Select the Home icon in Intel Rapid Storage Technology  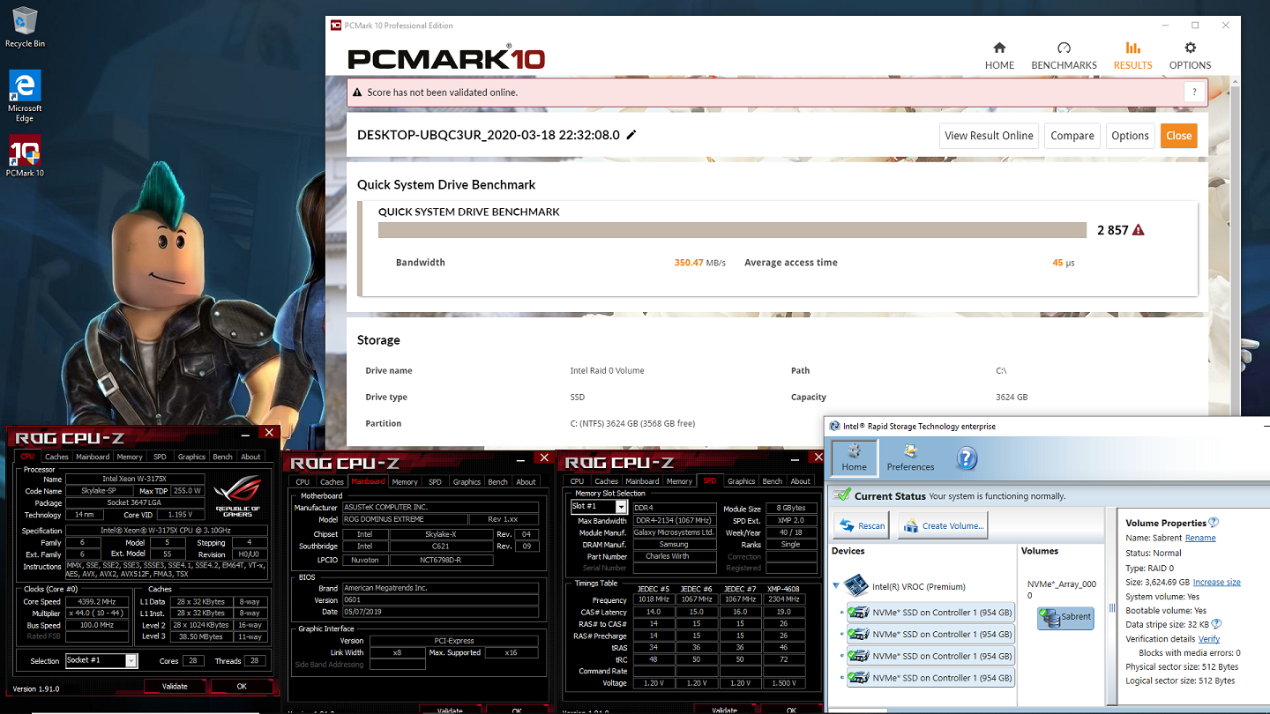coord(854,457)
